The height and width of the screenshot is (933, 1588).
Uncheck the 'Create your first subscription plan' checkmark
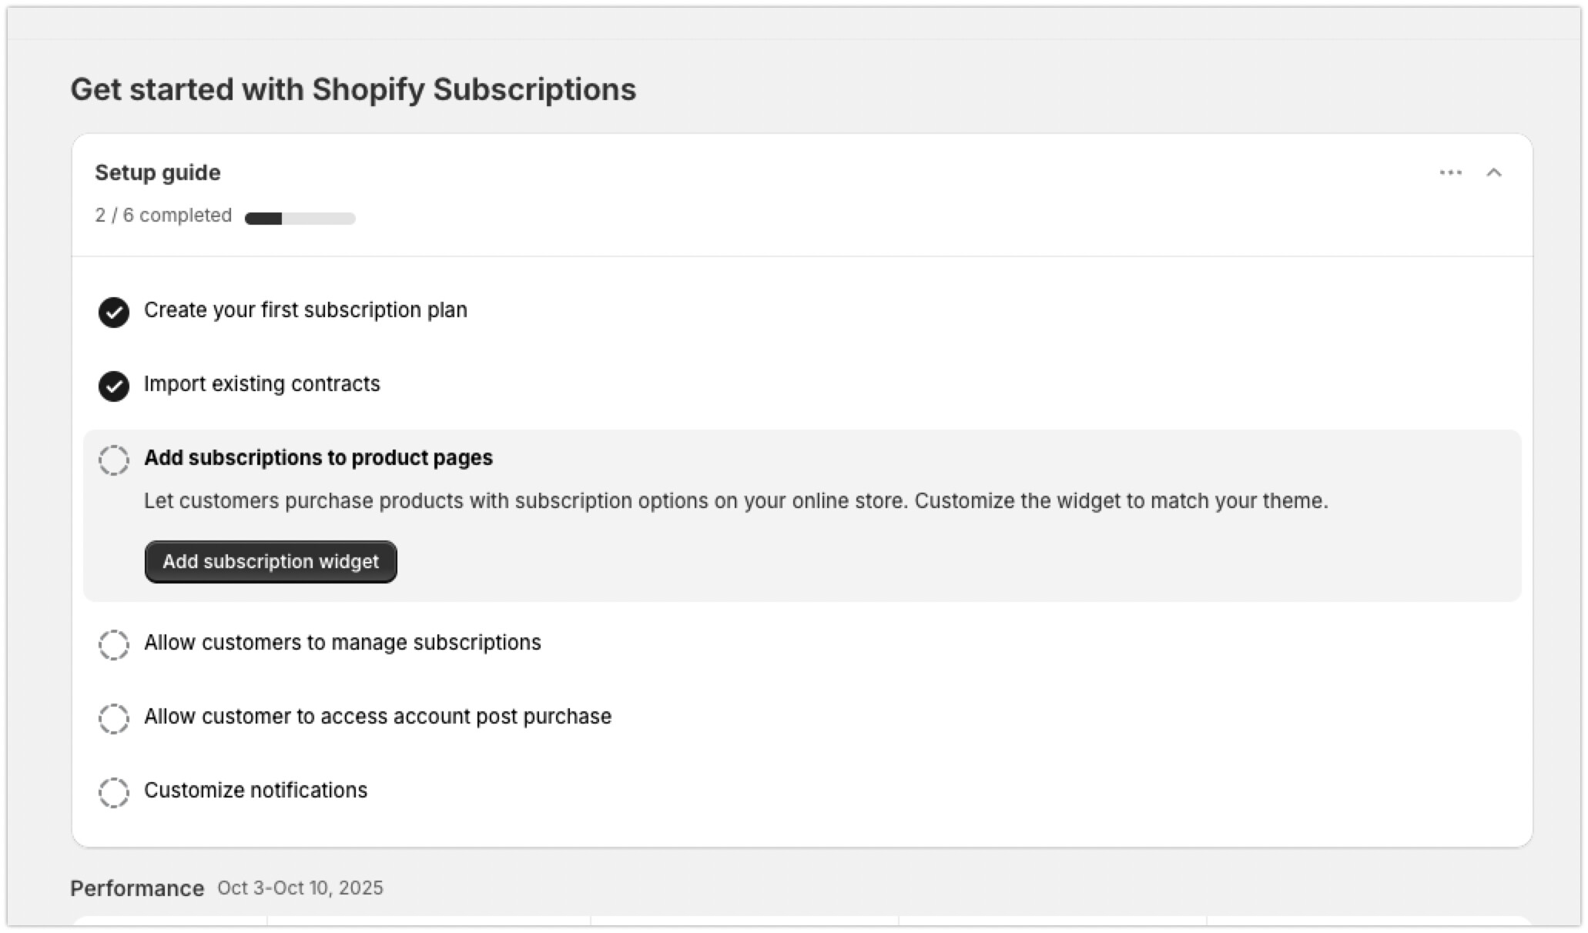coord(114,312)
